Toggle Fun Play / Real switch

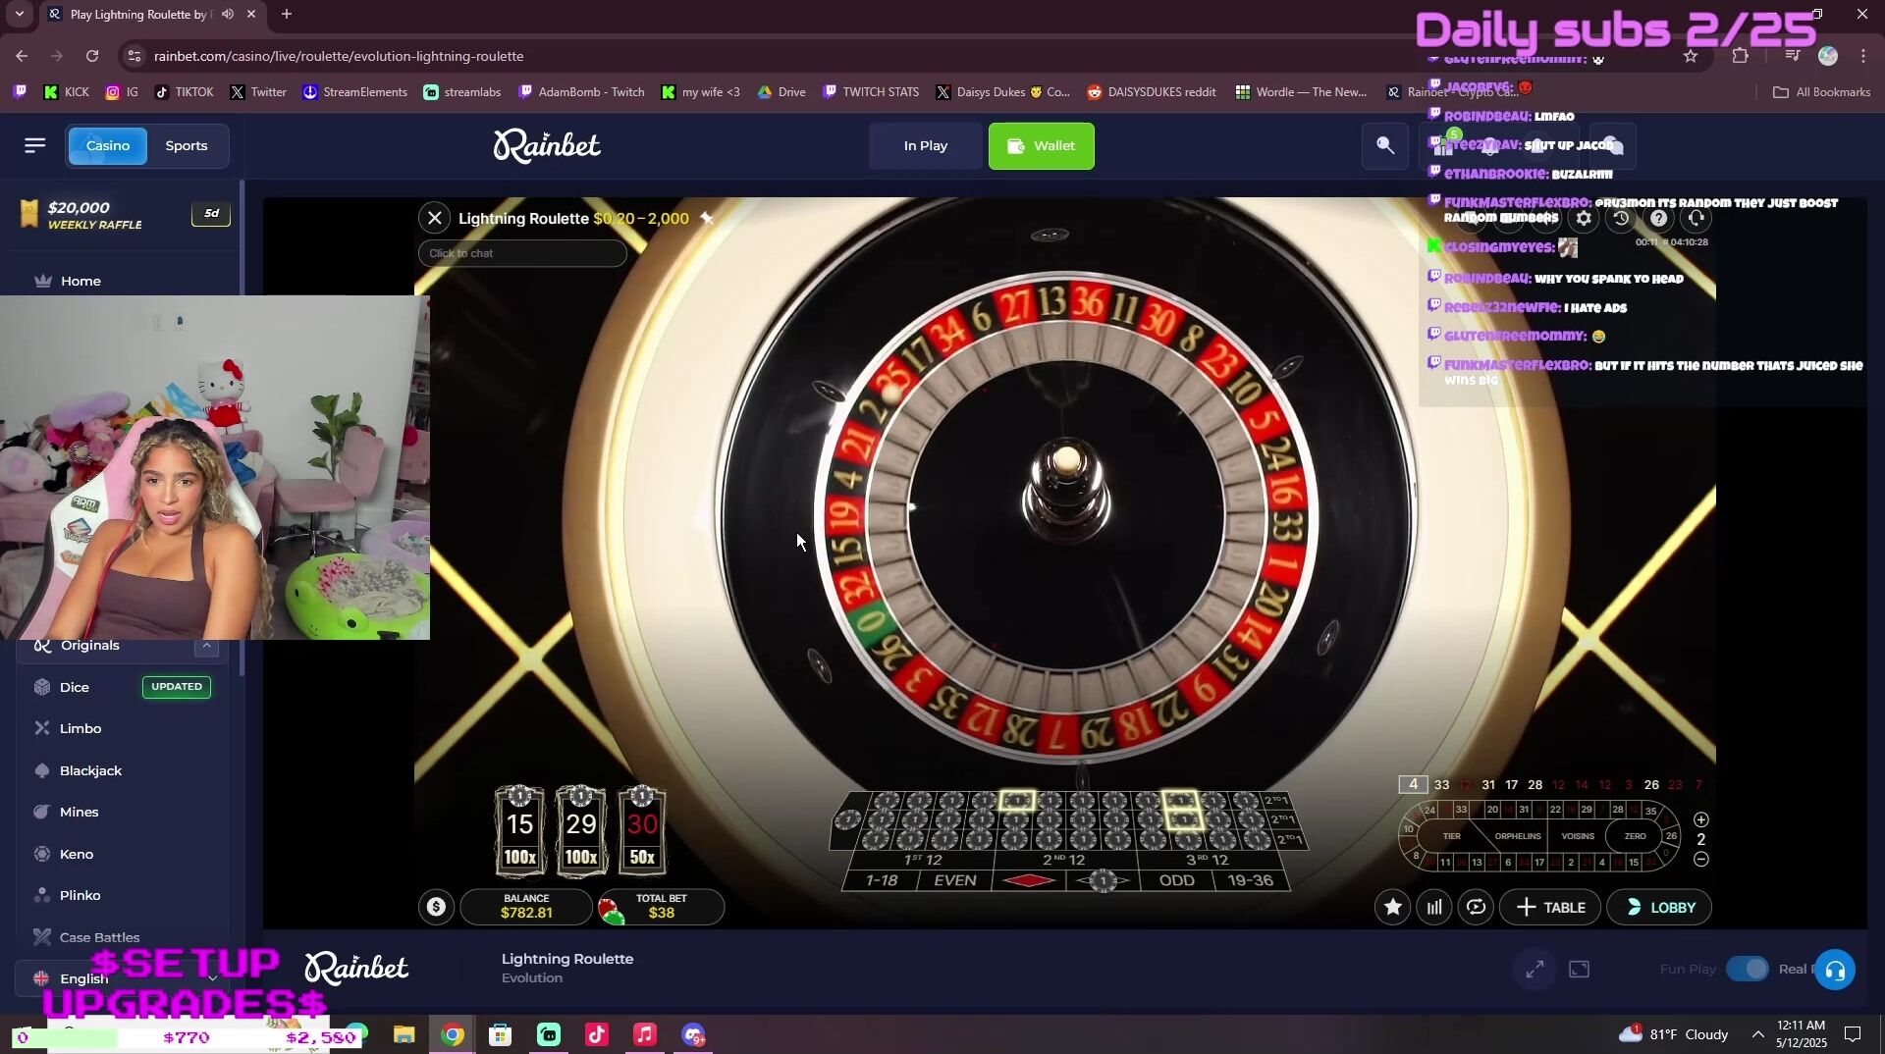click(x=1748, y=969)
